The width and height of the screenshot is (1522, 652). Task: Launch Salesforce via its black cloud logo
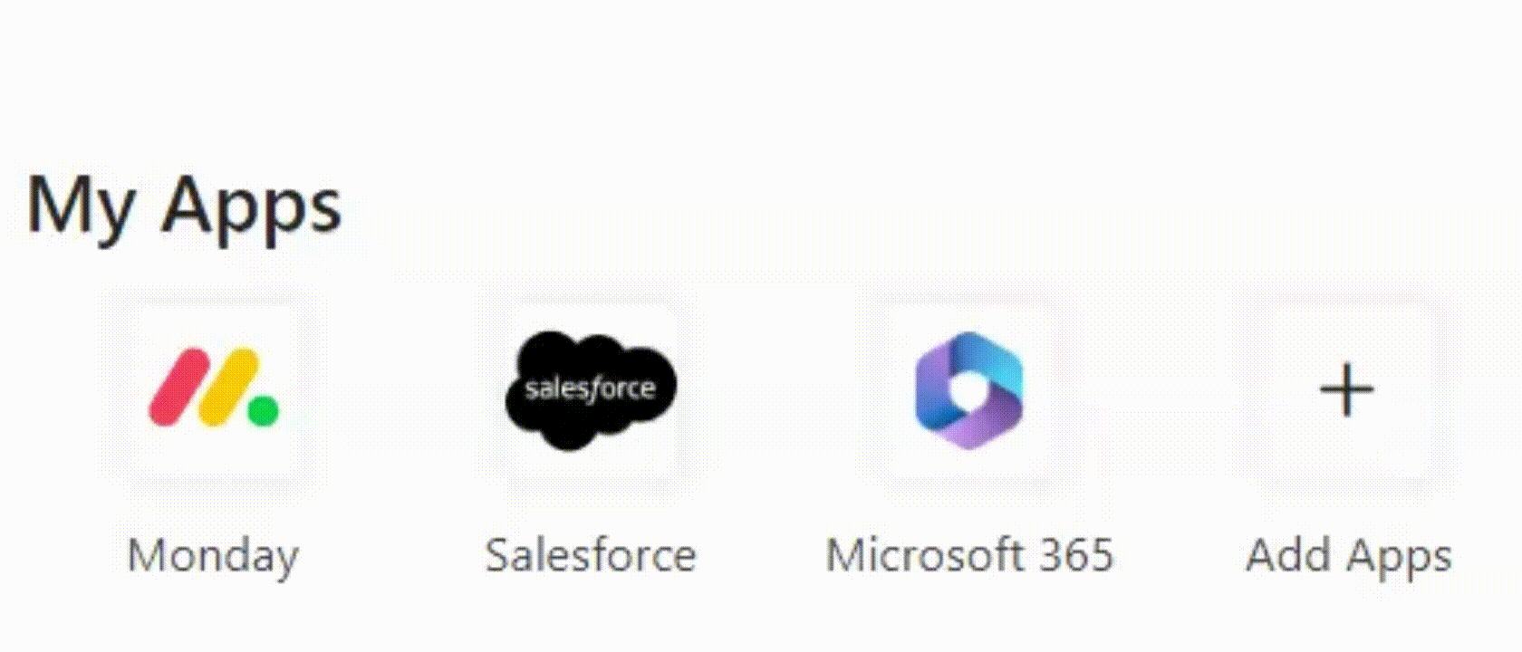591,390
